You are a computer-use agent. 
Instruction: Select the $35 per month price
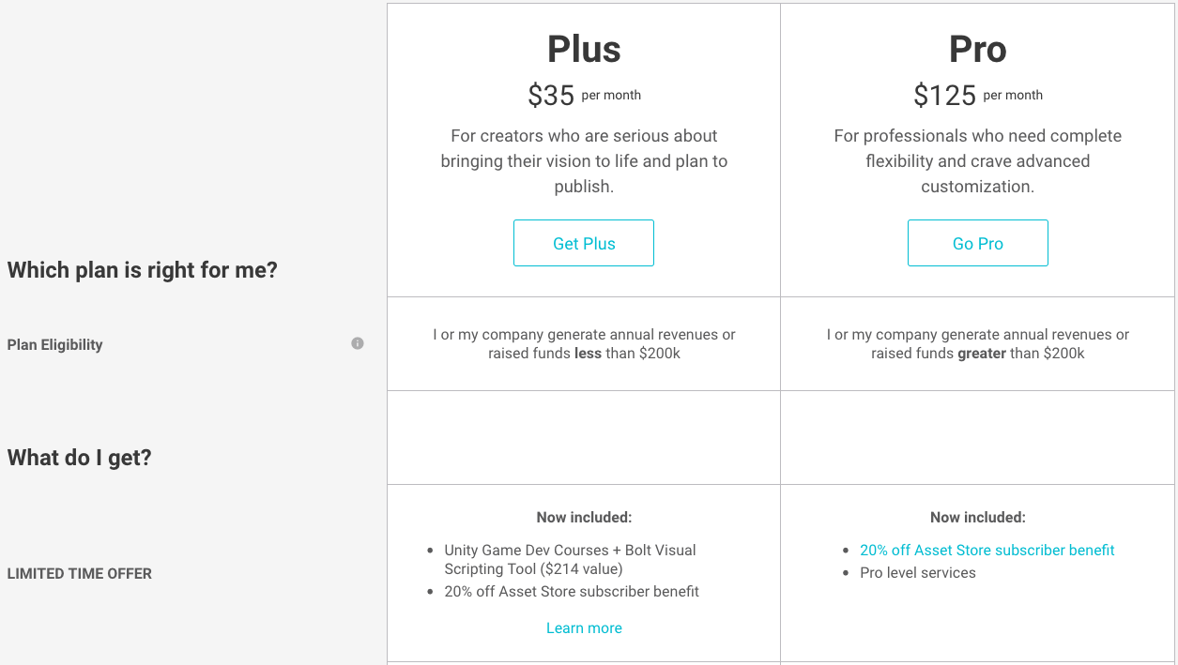point(584,95)
